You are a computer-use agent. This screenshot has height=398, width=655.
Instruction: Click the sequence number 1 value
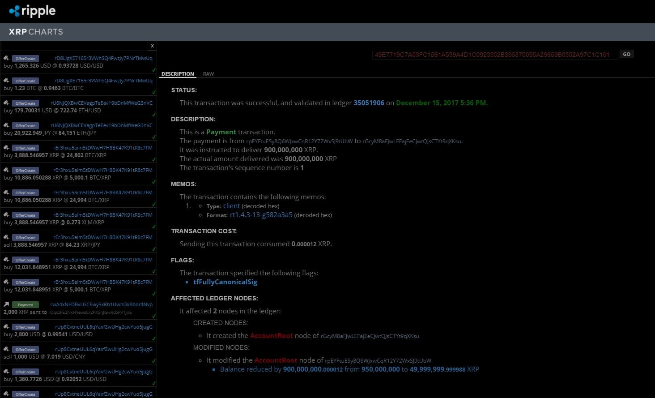click(302, 168)
